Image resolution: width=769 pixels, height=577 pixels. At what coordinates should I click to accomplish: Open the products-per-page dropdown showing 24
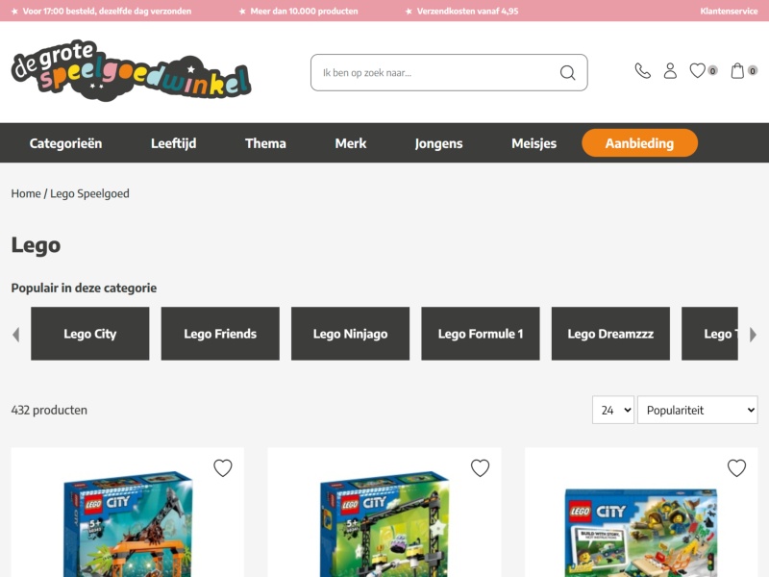[x=612, y=409]
